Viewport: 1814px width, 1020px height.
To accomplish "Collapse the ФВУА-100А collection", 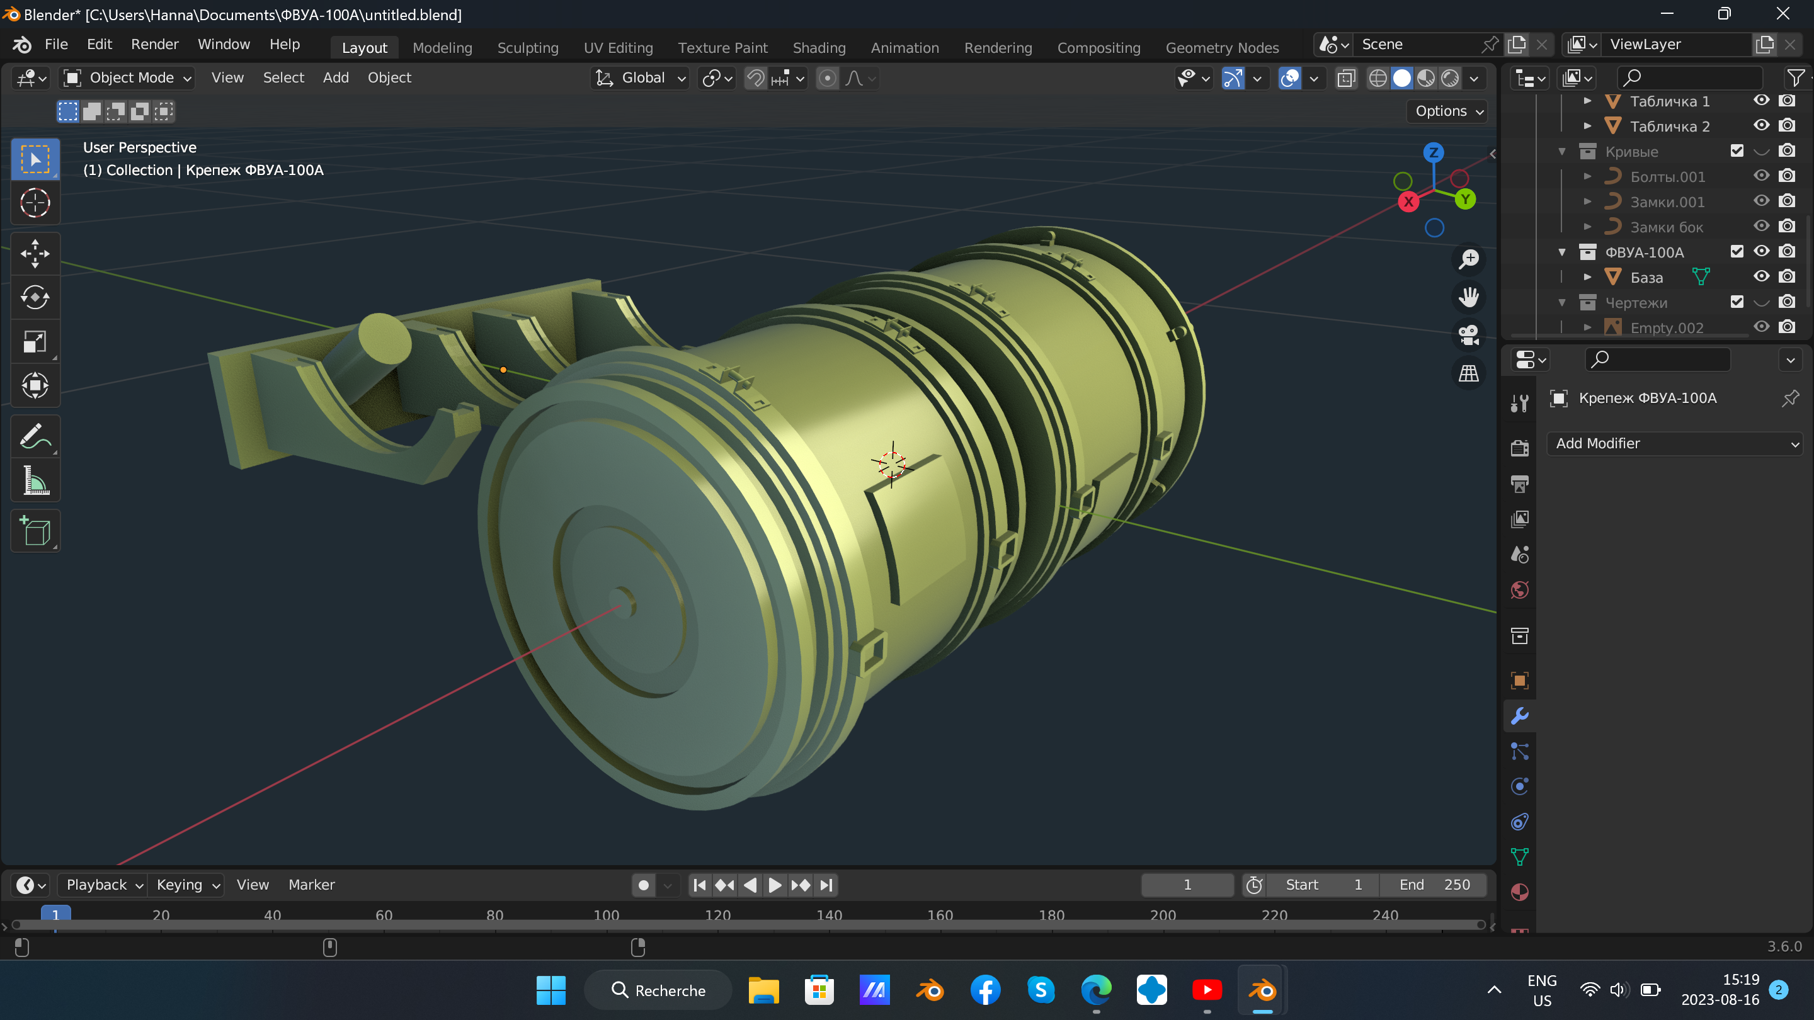I will (x=1562, y=252).
